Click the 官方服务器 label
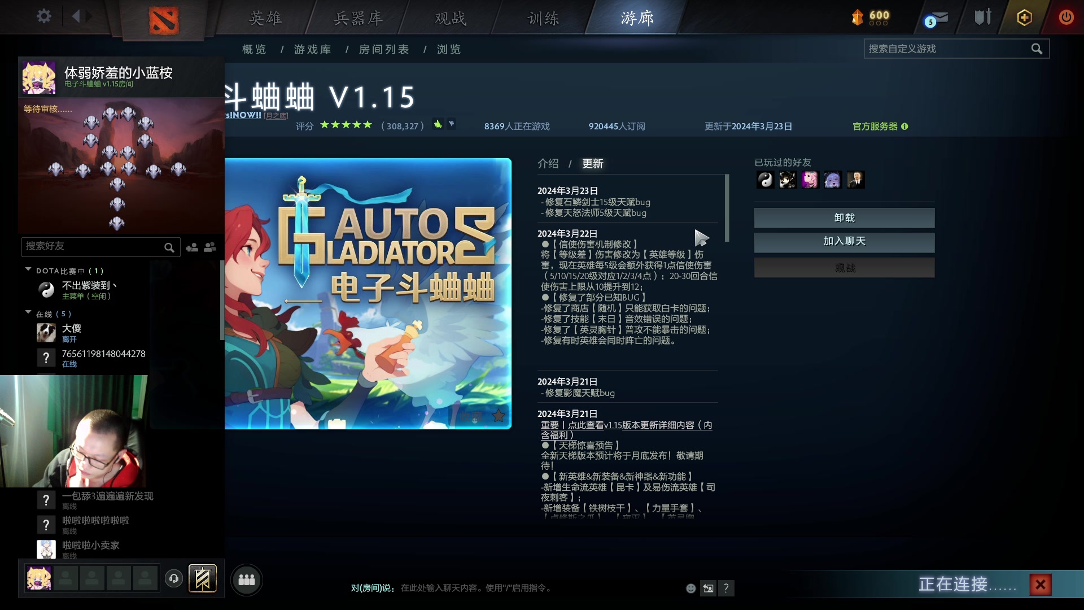Viewport: 1084px width, 610px height. tap(875, 127)
